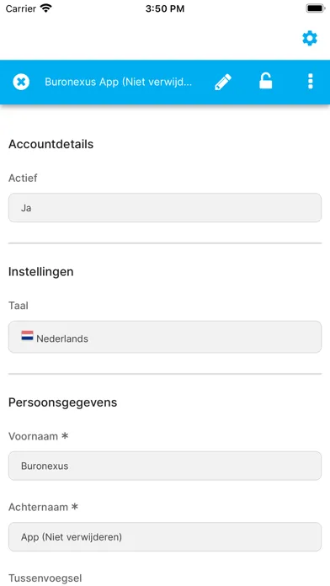The height and width of the screenshot is (586, 330).
Task: Click the Voornaam field containing Buronexus
Action: pyautogui.click(x=165, y=466)
